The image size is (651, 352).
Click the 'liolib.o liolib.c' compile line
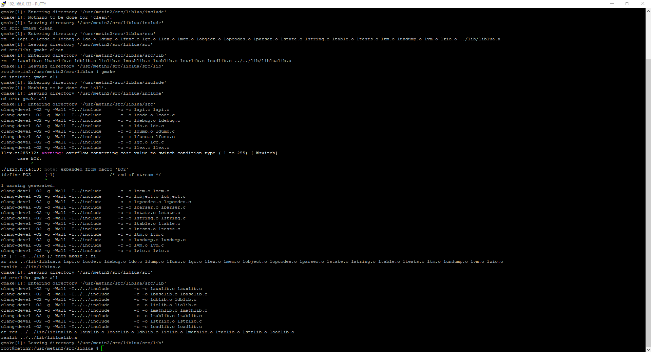tap(99, 305)
